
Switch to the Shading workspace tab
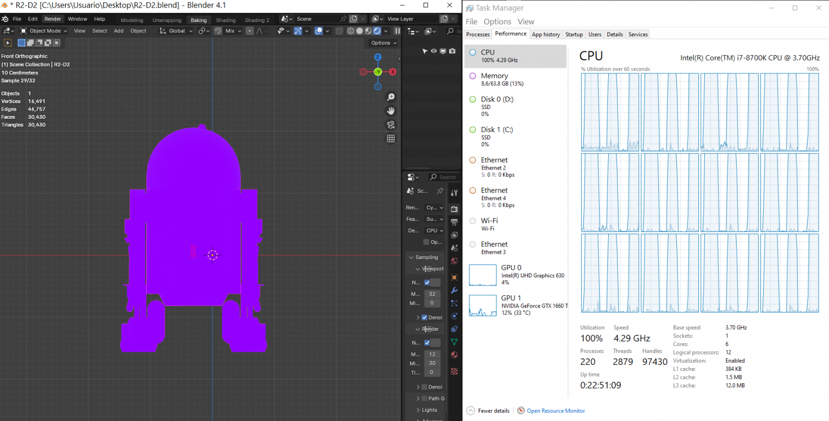click(x=226, y=20)
